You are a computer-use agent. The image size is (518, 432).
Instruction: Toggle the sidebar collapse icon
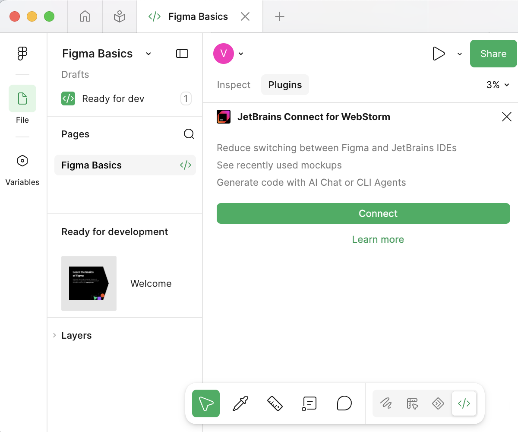(182, 54)
